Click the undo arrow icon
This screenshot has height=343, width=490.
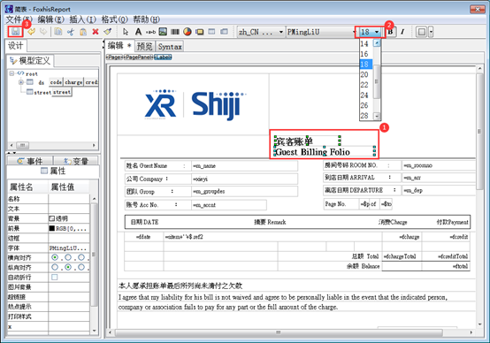tap(31, 32)
